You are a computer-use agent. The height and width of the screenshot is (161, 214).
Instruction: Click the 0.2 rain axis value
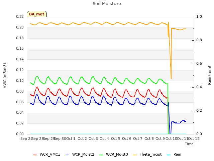(x=199, y=111)
